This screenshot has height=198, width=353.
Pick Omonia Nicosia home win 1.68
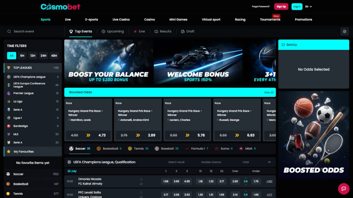tap(166, 181)
